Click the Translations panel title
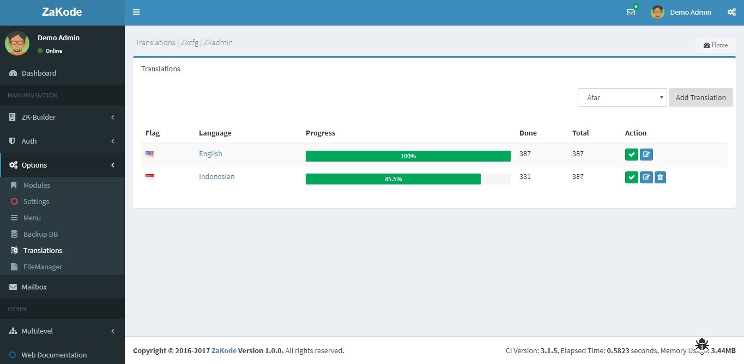Image resolution: width=744 pixels, height=364 pixels. [161, 69]
